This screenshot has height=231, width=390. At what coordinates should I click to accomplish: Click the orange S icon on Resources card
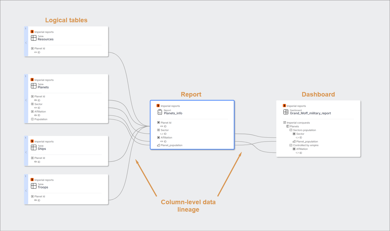[32, 32]
